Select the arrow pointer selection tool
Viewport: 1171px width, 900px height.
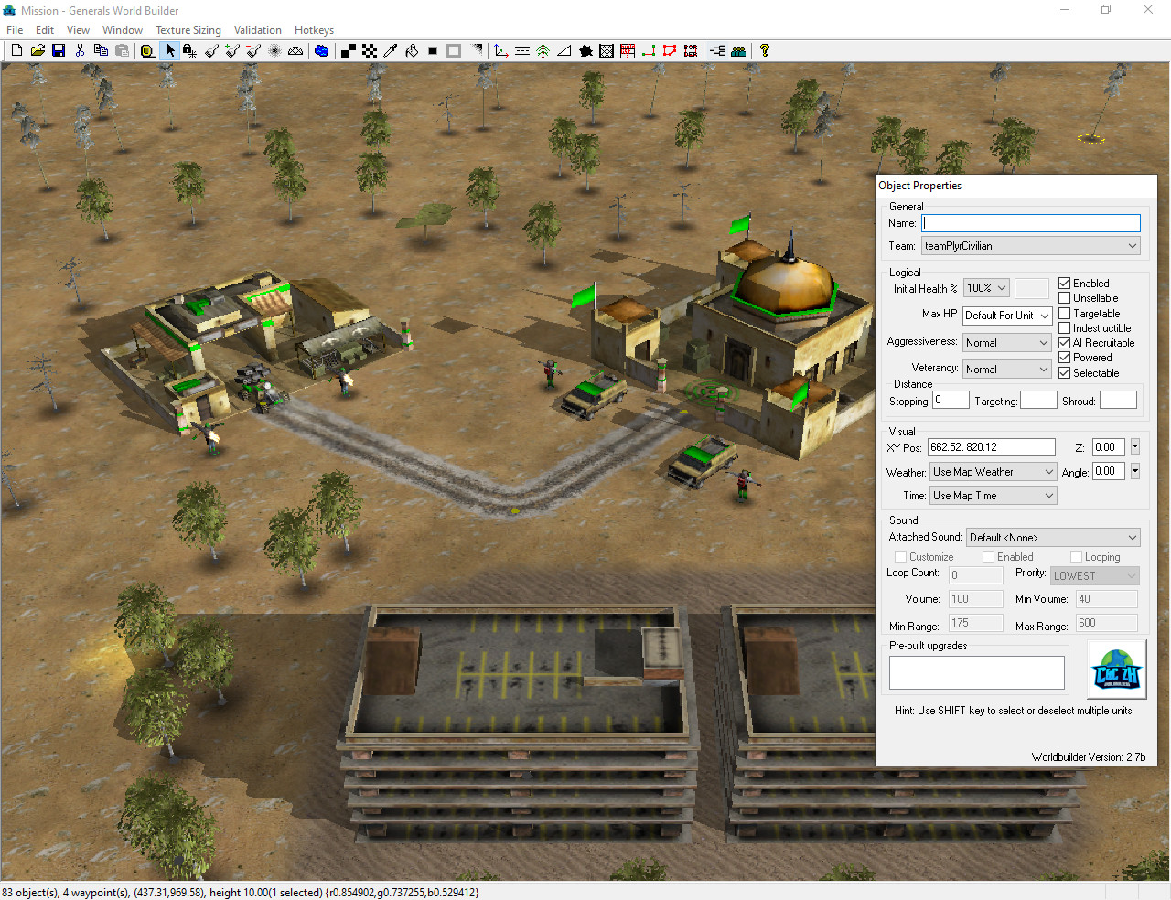[170, 51]
